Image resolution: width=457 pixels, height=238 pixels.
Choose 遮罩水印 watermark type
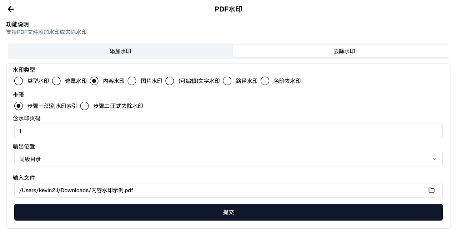click(56, 81)
